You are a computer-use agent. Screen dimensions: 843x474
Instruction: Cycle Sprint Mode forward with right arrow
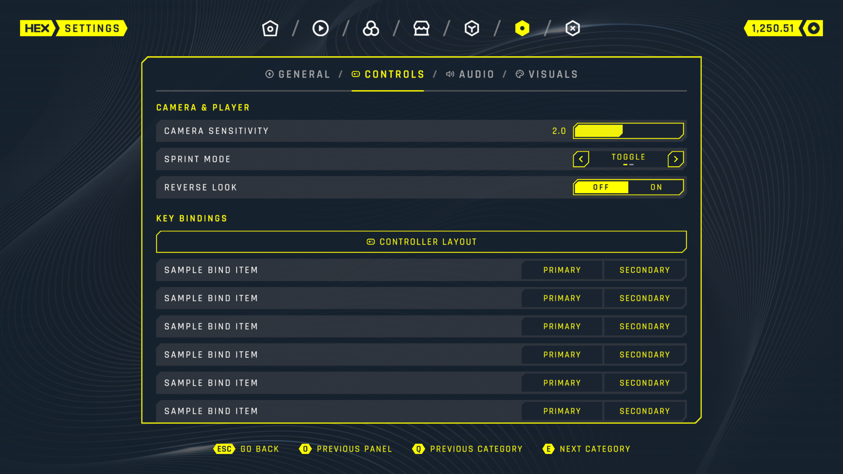pos(675,159)
